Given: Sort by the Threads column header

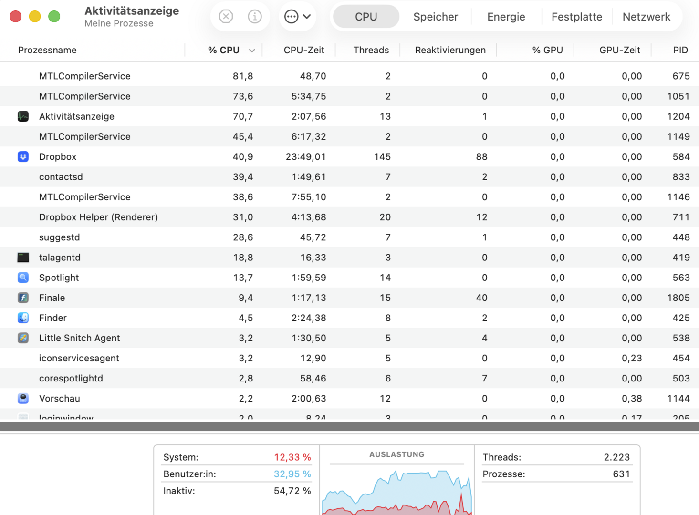Looking at the screenshot, I should point(371,50).
